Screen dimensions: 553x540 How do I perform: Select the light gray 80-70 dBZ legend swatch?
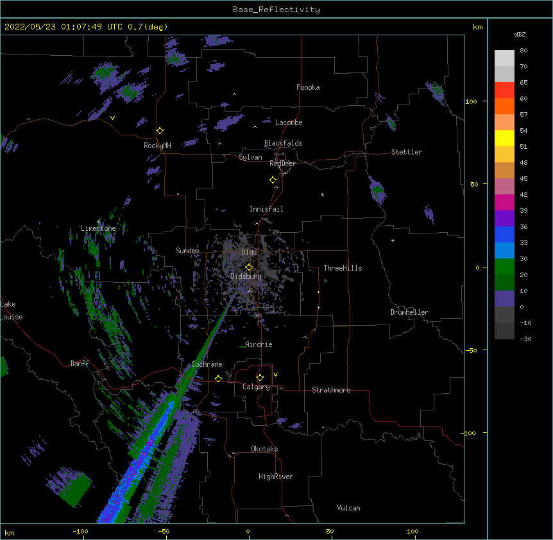tap(504, 58)
